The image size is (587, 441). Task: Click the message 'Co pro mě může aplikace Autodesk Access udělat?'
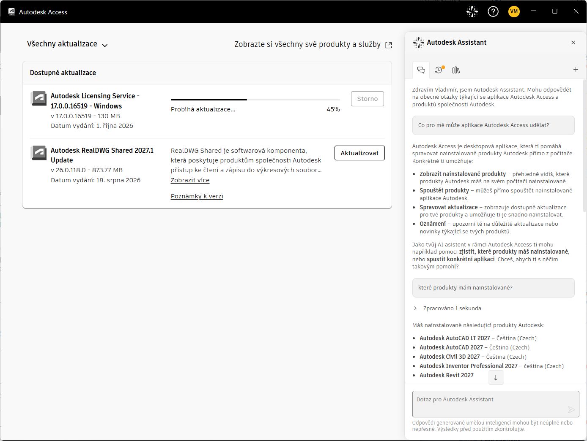click(494, 125)
